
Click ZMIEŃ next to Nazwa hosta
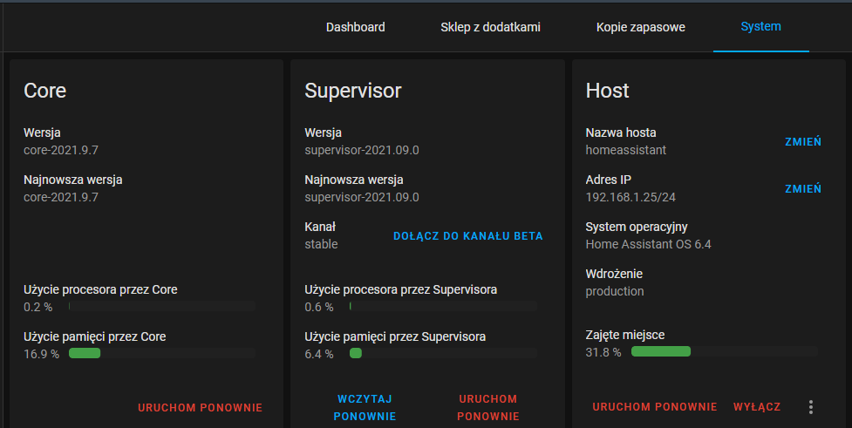click(803, 142)
